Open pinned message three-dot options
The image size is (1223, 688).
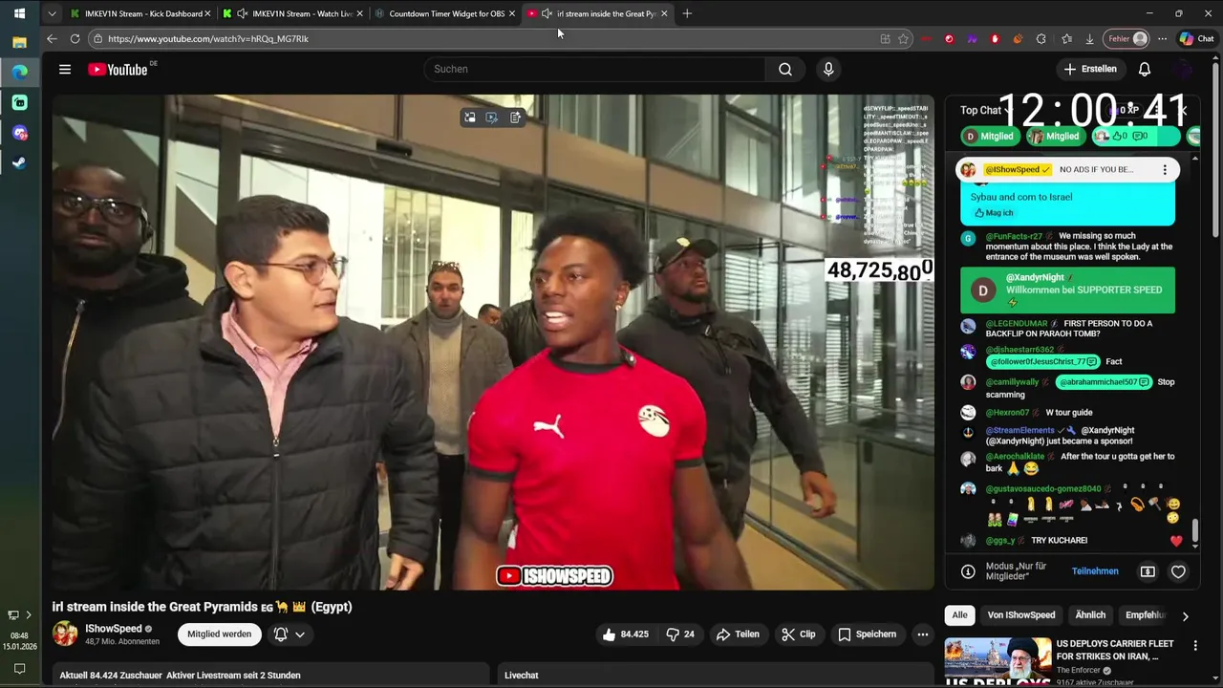click(1164, 169)
